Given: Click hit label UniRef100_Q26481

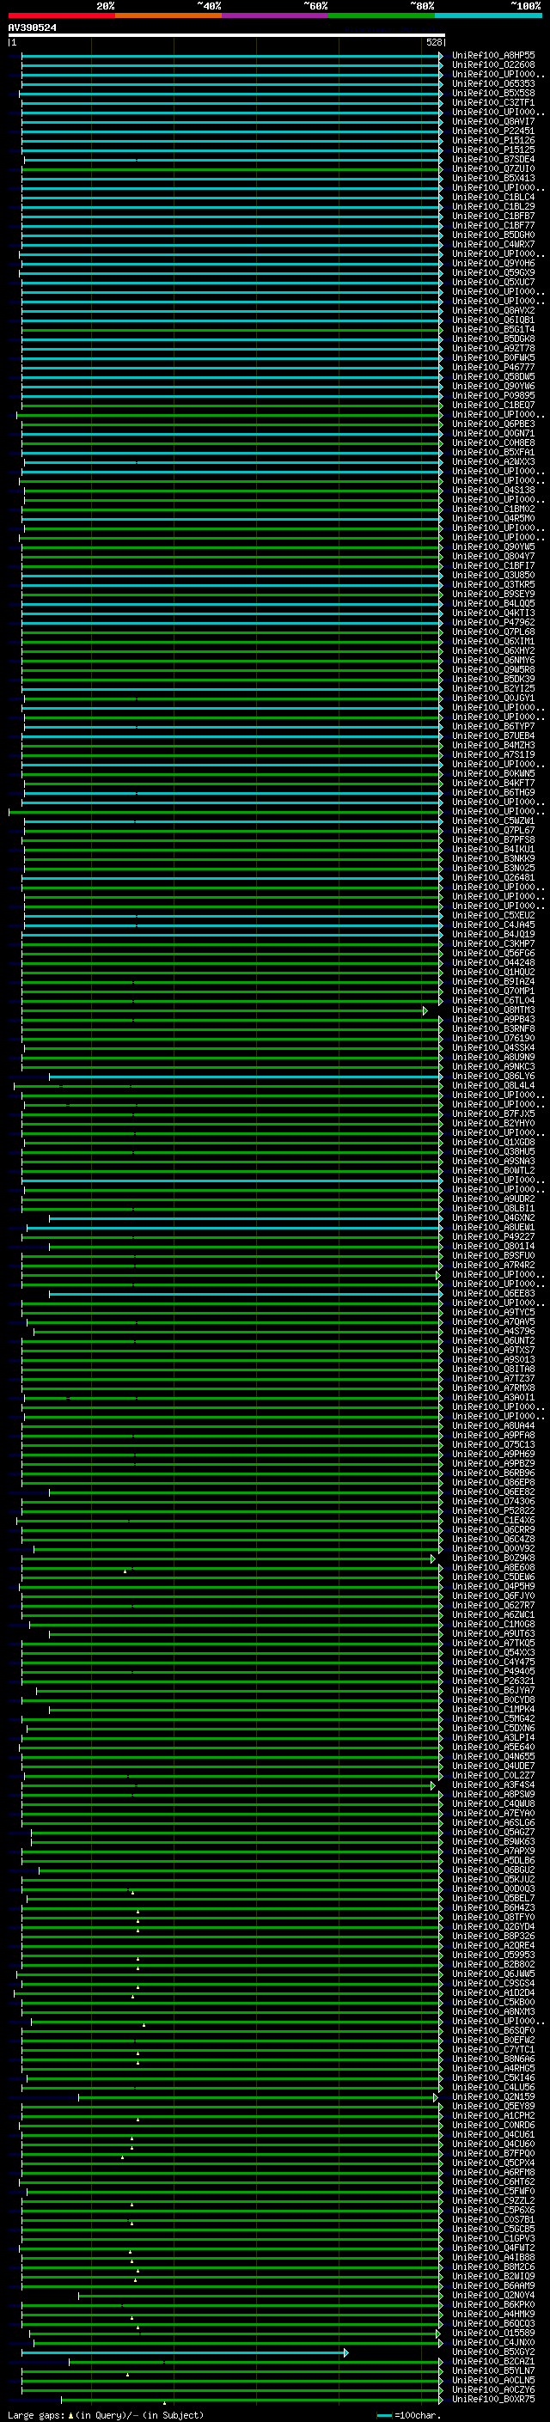Looking at the screenshot, I should [493, 877].
